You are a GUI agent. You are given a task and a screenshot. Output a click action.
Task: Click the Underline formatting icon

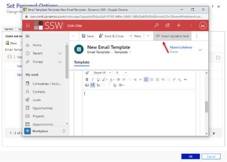tap(98, 79)
